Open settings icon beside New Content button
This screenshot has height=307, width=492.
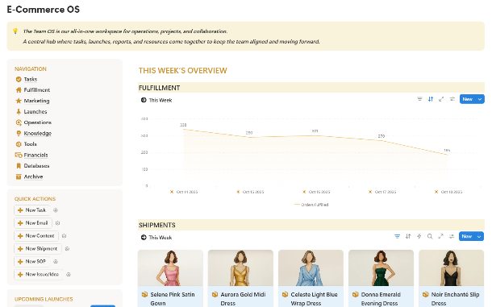(64, 236)
